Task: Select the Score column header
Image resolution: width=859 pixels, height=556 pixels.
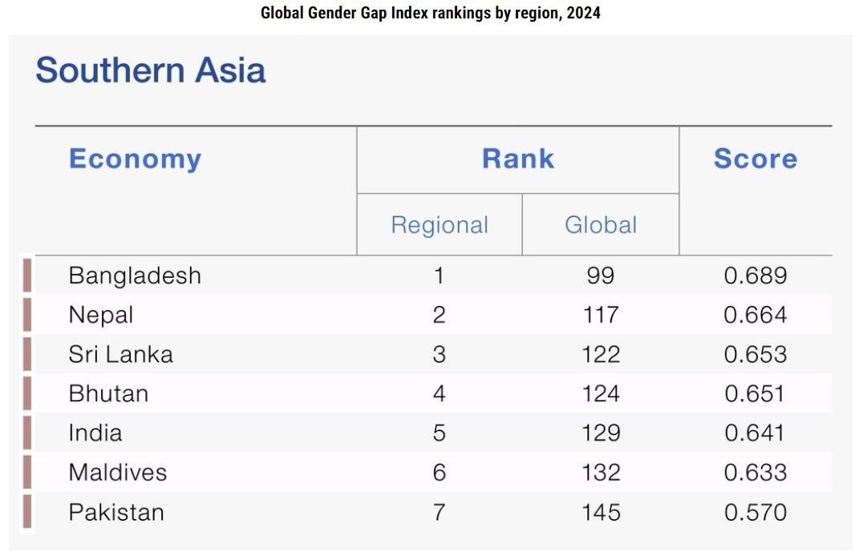Action: [756, 159]
